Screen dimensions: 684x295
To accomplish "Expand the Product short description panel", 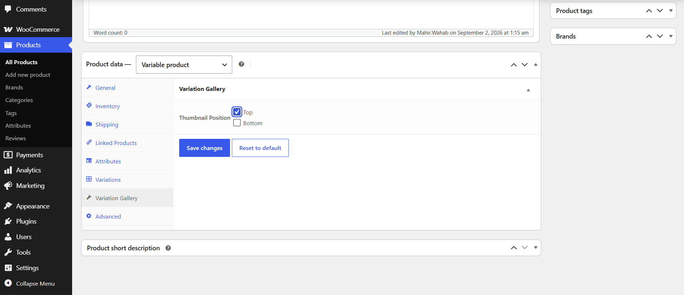I will pos(535,248).
